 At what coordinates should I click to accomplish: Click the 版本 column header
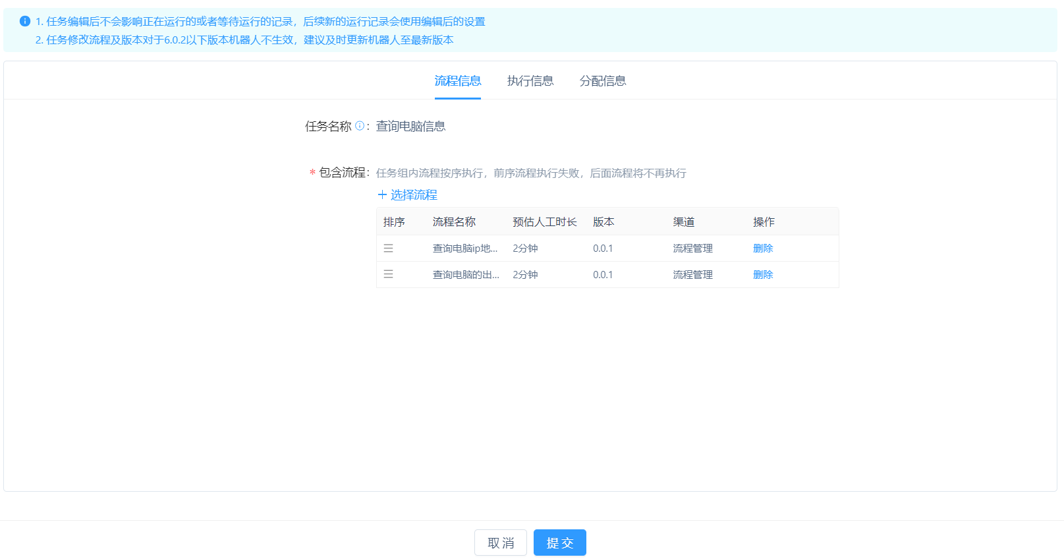coord(603,222)
